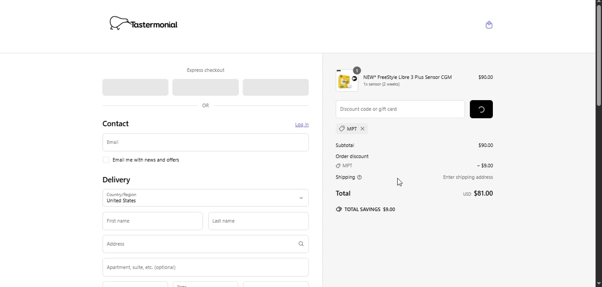Enable Email me with news and offers

pyautogui.click(x=106, y=160)
